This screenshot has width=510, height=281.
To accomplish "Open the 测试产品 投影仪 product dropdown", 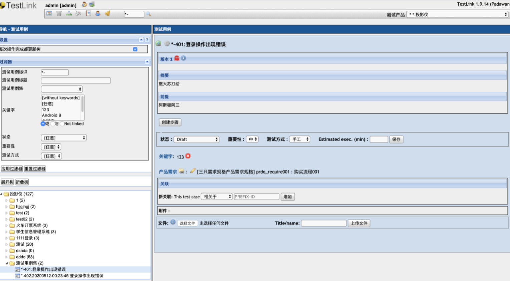I will pos(457,14).
